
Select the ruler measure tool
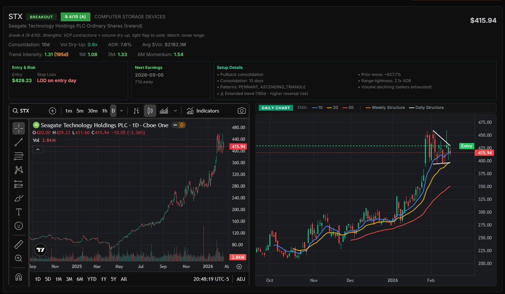click(x=19, y=244)
